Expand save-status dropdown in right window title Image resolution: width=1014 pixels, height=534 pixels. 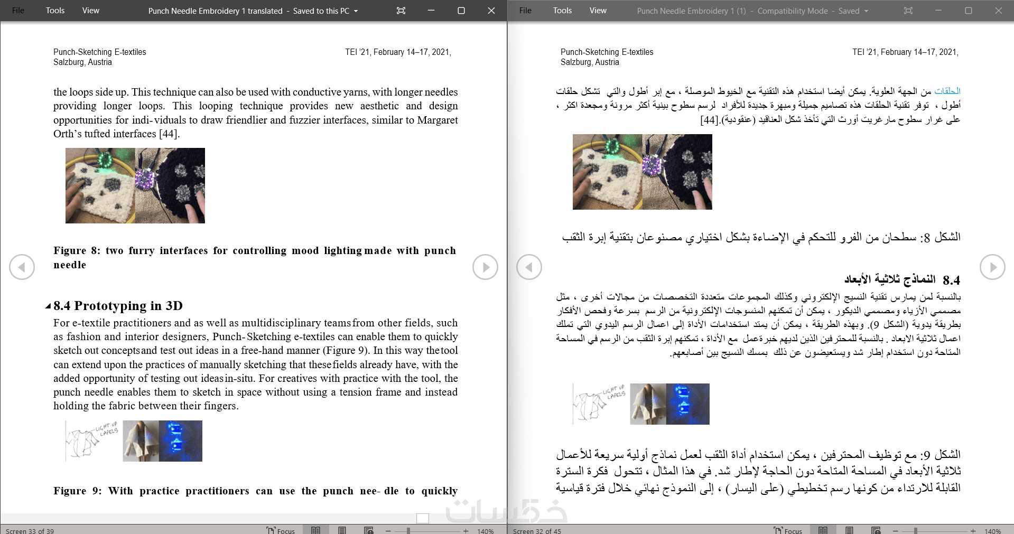[867, 11]
